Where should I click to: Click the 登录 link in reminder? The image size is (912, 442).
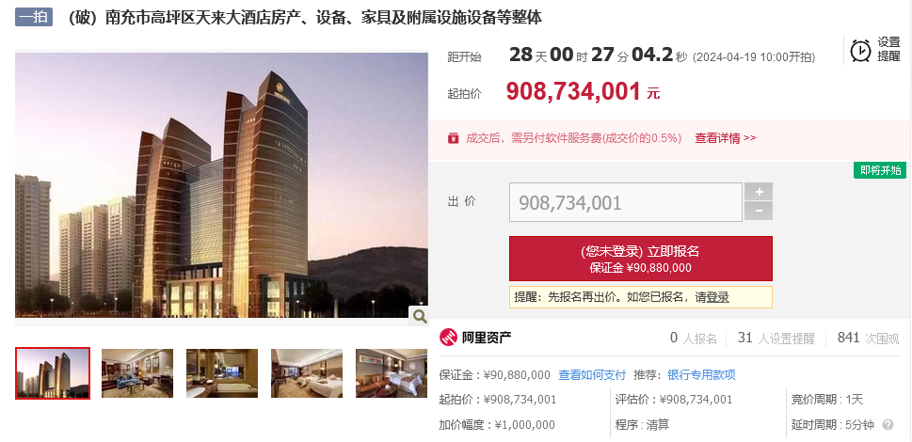click(718, 297)
